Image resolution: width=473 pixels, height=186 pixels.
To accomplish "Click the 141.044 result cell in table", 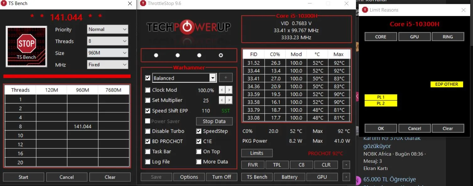I will point(83,126).
